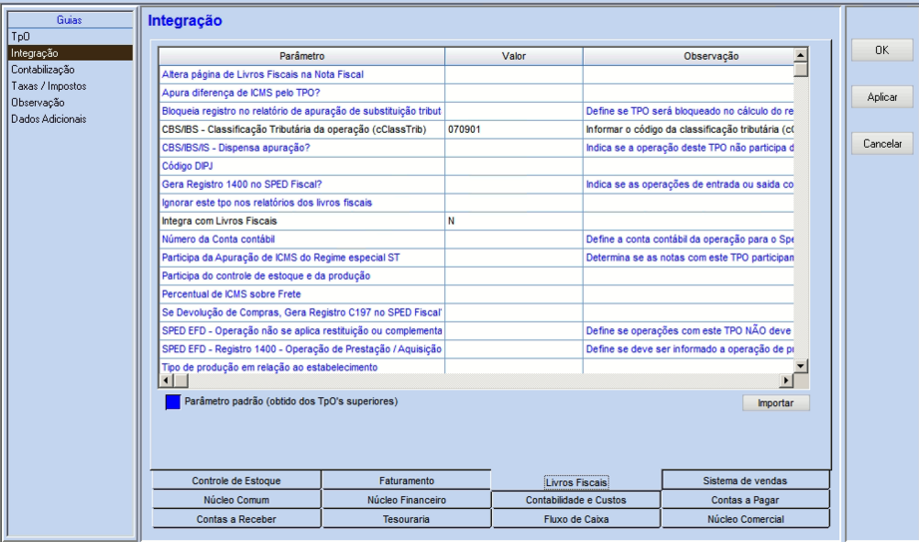This screenshot has height=542, width=919.
Task: Select TpO in the Guias list
Action: (21, 37)
